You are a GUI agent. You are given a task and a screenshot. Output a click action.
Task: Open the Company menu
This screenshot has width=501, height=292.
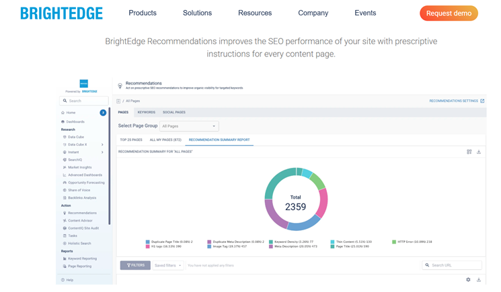coord(313,13)
